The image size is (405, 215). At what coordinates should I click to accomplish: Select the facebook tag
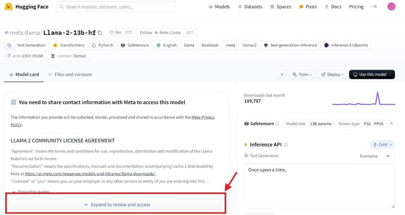(x=210, y=45)
